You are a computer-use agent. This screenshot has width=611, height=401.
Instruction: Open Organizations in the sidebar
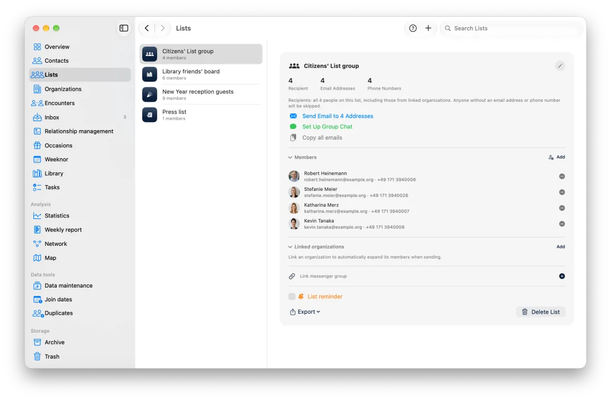click(x=80, y=89)
